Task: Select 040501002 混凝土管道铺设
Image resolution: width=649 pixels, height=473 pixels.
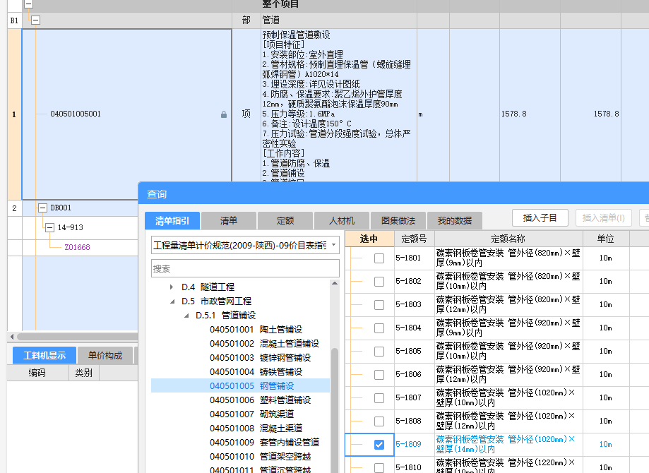Action: [265, 344]
